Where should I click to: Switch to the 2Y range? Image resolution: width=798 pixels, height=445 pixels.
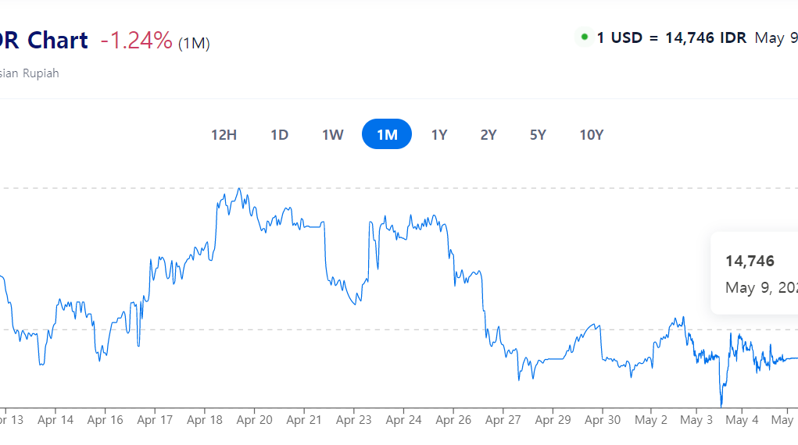(x=488, y=134)
